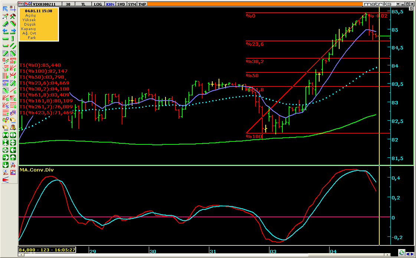
Task: Select the vertical line drawing tool
Action: (x=13, y=38)
